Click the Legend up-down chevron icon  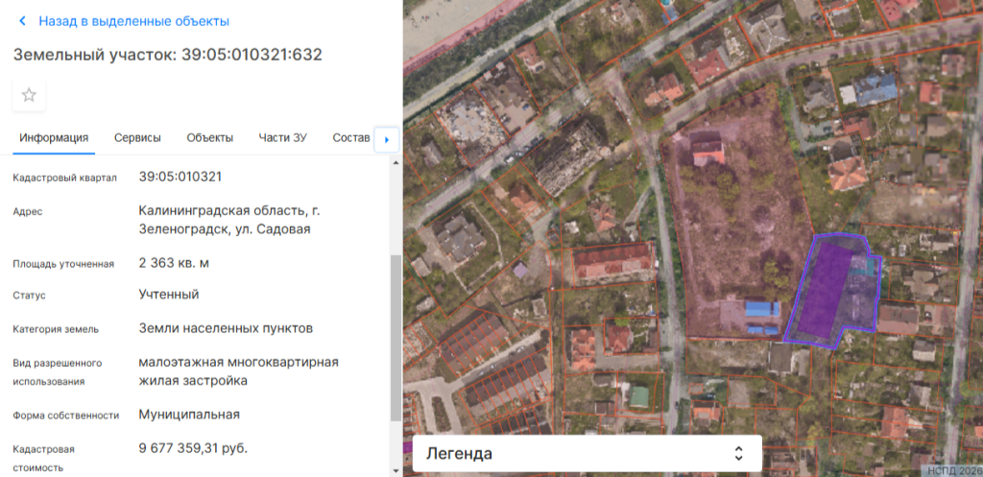point(738,453)
